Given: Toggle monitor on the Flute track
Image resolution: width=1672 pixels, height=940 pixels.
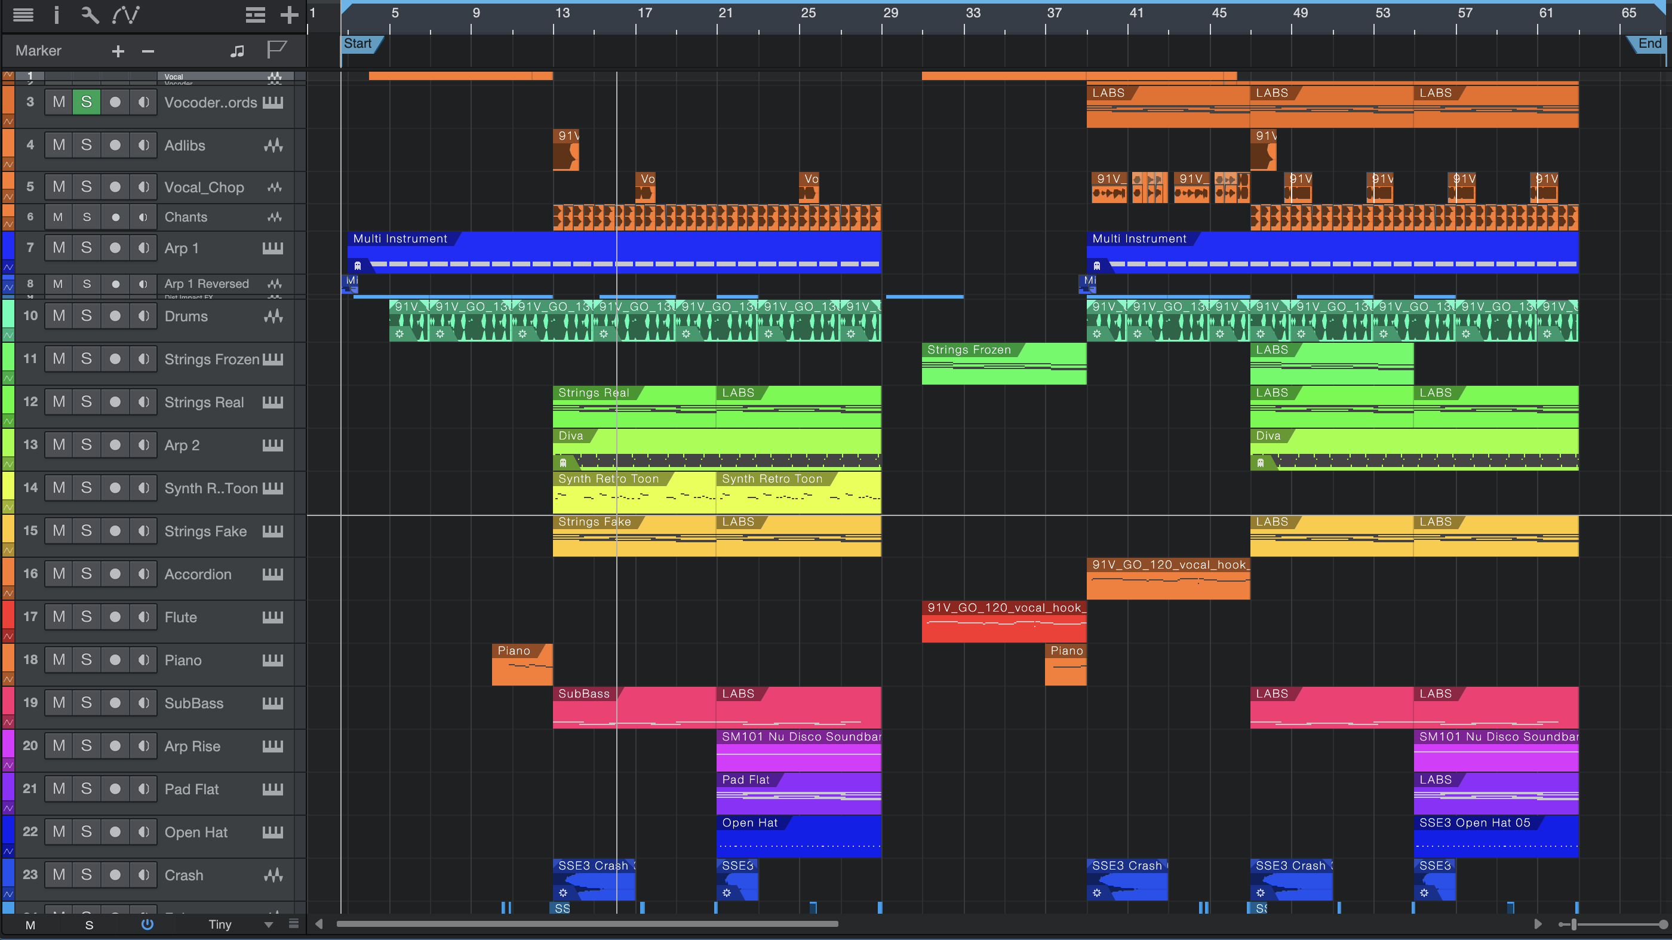Looking at the screenshot, I should (143, 617).
